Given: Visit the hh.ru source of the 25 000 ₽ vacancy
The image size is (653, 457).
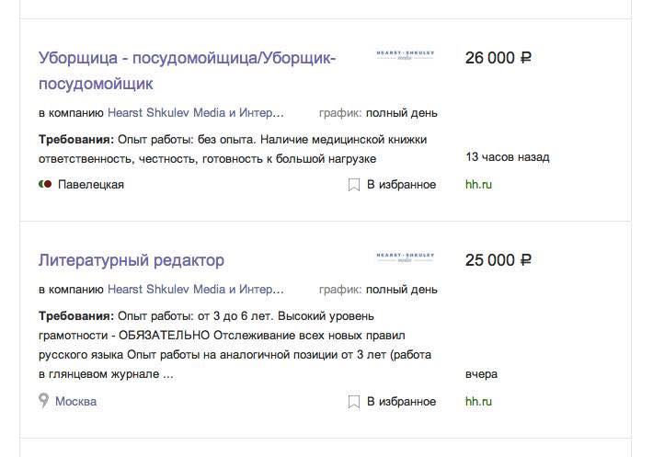Looking at the screenshot, I should click(x=479, y=402).
